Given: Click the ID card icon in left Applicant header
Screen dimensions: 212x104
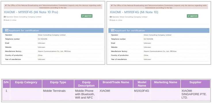Looking at the screenshot, I should coord(7,30).
